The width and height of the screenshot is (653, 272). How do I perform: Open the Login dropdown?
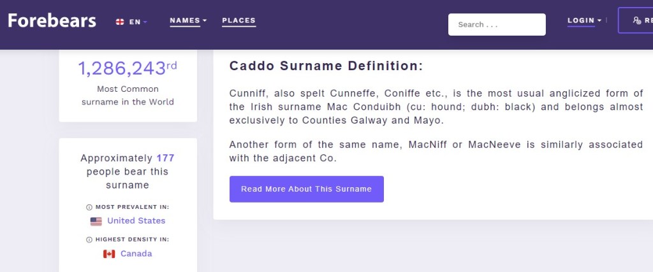[584, 21]
